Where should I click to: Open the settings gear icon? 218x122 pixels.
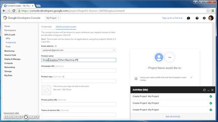[204, 18]
